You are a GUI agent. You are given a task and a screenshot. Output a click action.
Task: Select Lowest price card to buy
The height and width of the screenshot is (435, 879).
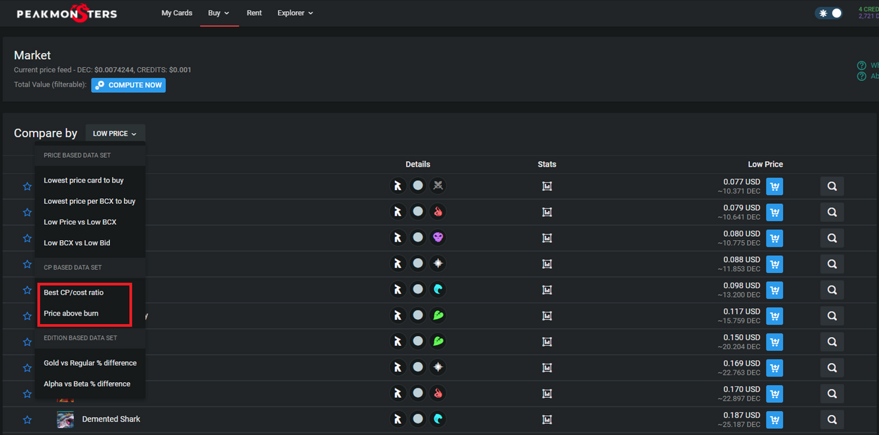(84, 180)
